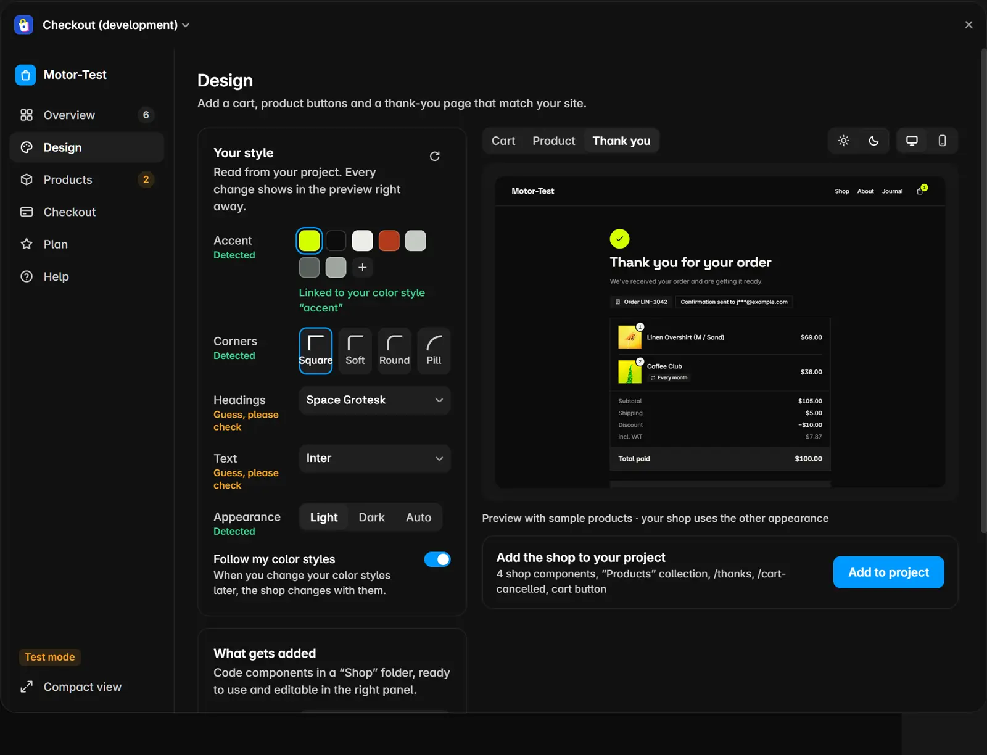This screenshot has height=755, width=987.
Task: Switch preview to light mode sun icon
Action: [x=844, y=141]
